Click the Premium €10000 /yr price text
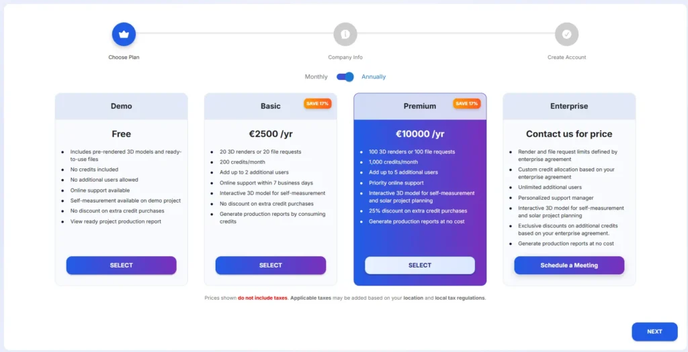The image size is (688, 352). tap(420, 134)
